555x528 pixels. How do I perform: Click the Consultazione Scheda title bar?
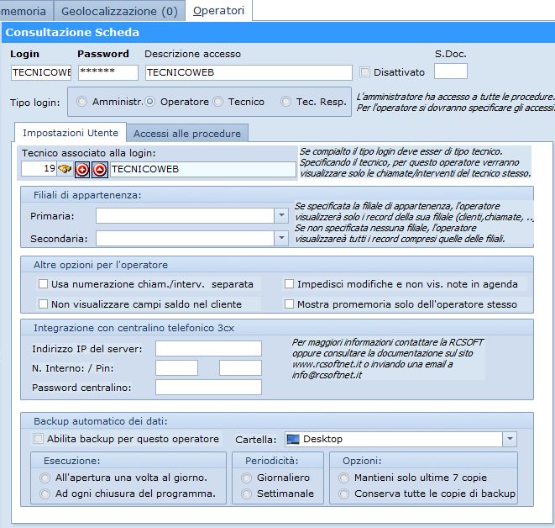tap(278, 32)
